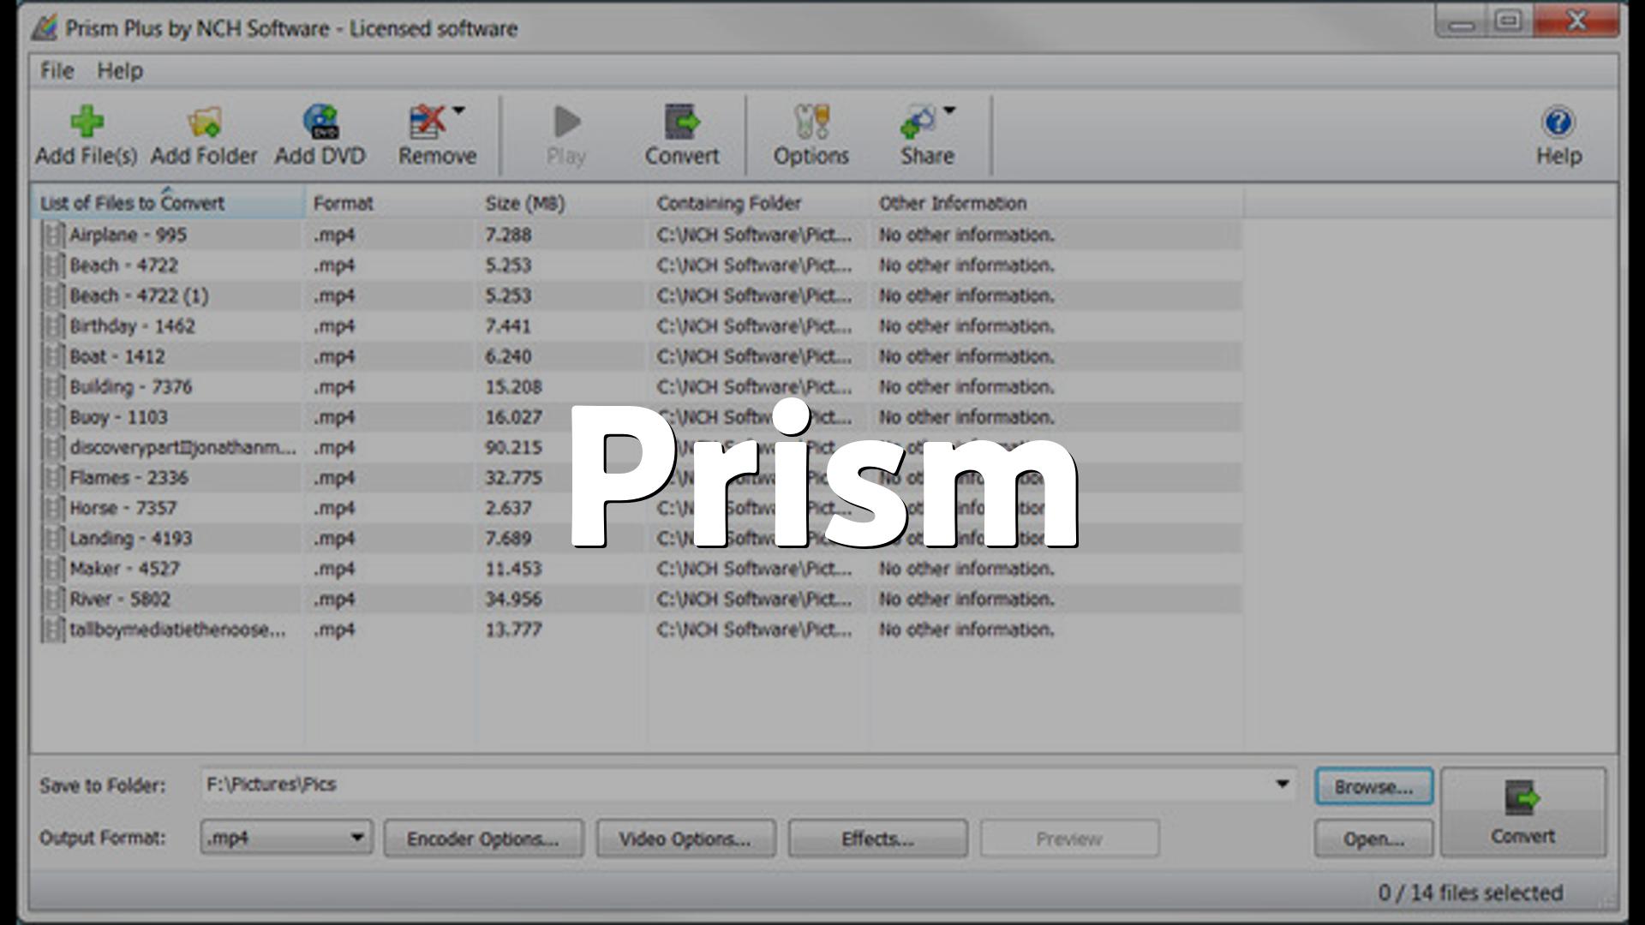Open the Effects button

point(877,838)
